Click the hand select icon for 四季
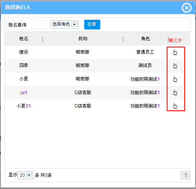This screenshot has height=189, width=196. (x=175, y=66)
